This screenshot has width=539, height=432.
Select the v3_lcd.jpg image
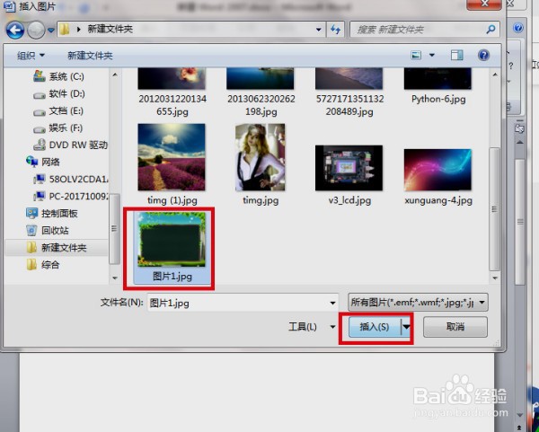point(349,174)
